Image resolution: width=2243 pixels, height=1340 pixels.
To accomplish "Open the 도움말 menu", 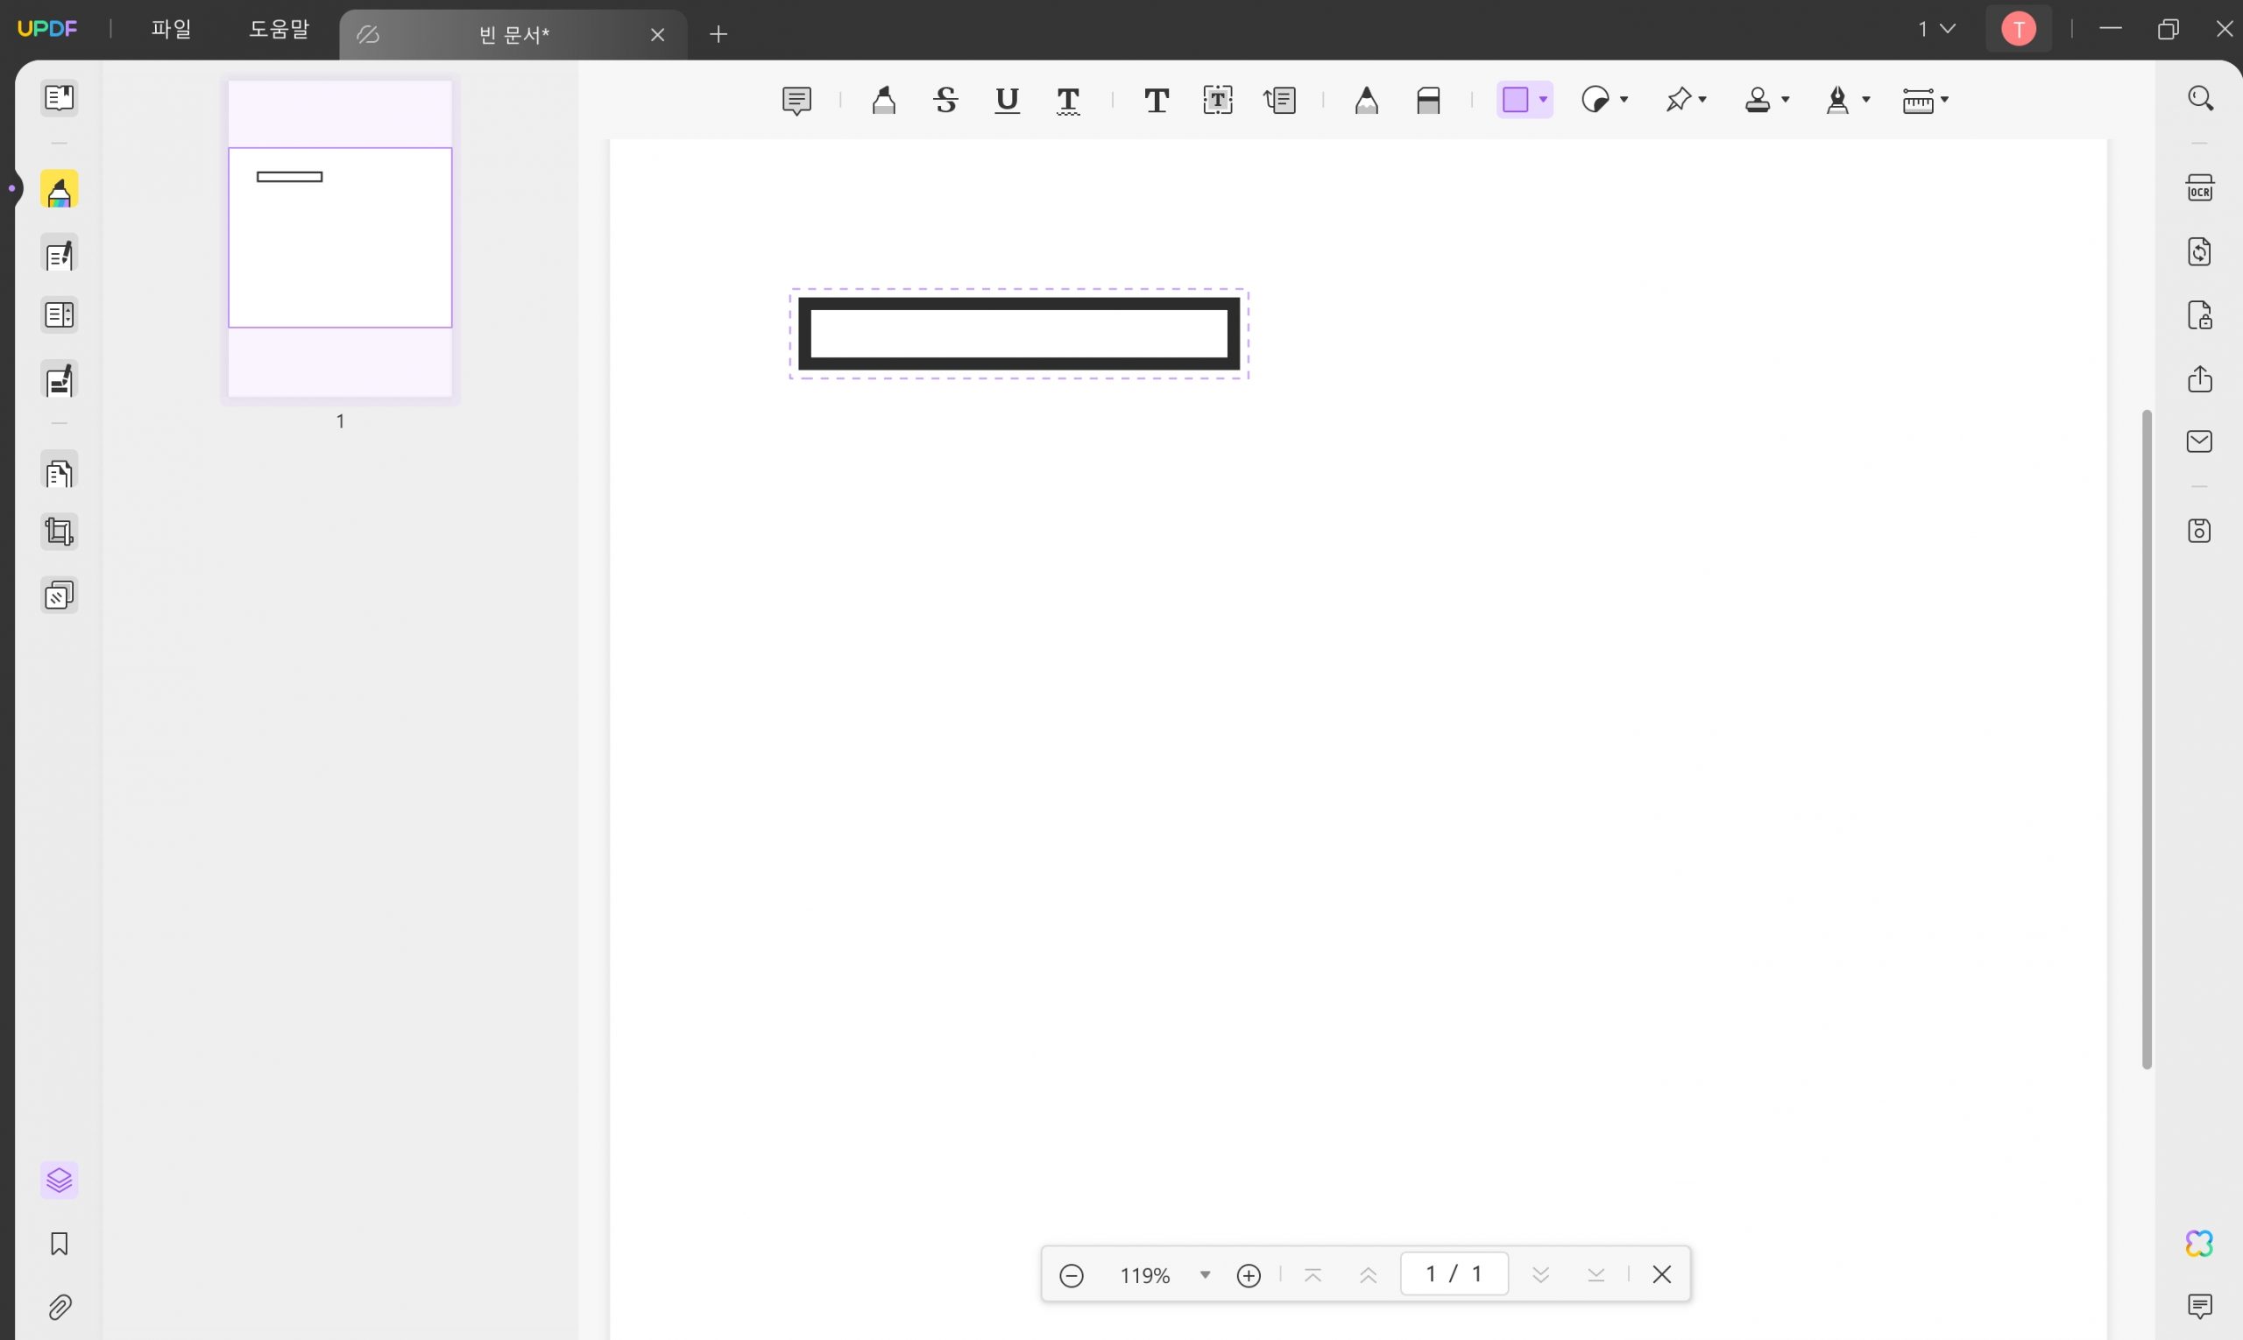I will (279, 30).
